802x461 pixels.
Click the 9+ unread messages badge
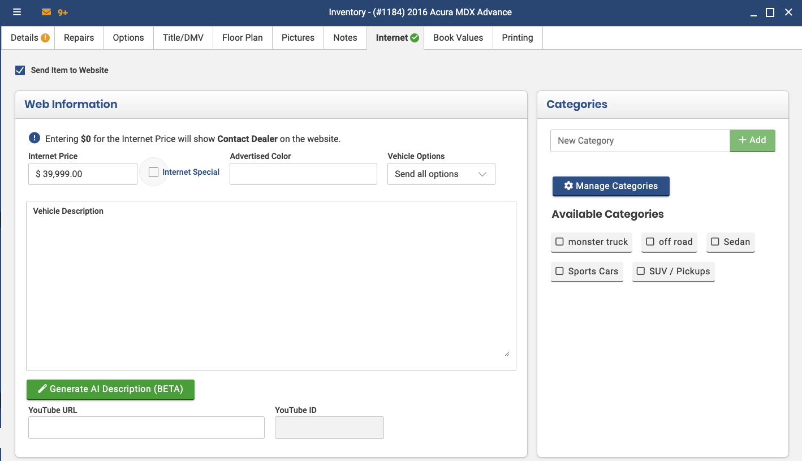(x=63, y=12)
